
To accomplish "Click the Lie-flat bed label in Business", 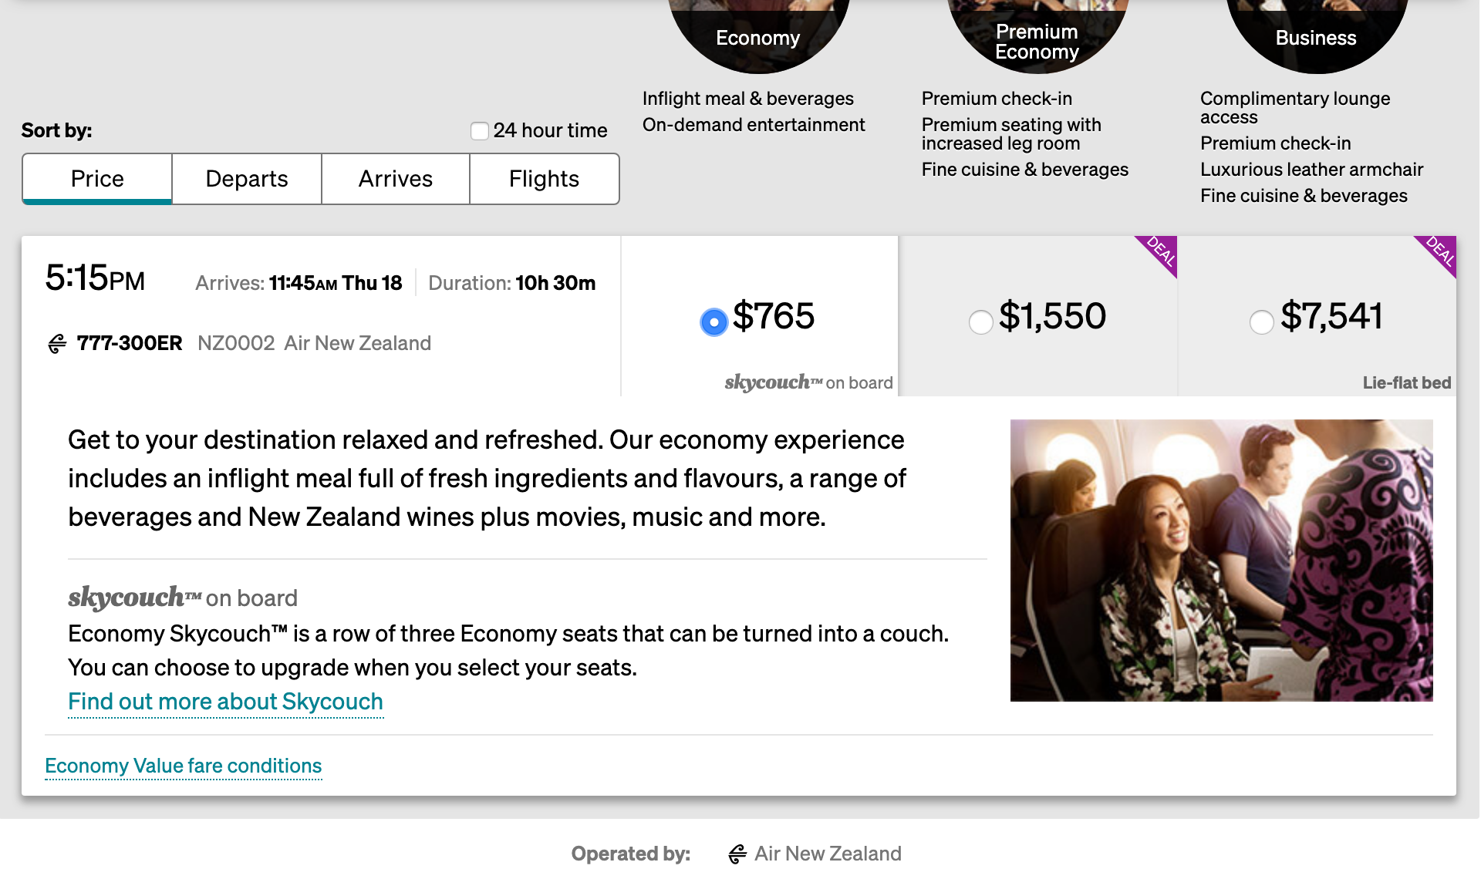I will [1406, 383].
